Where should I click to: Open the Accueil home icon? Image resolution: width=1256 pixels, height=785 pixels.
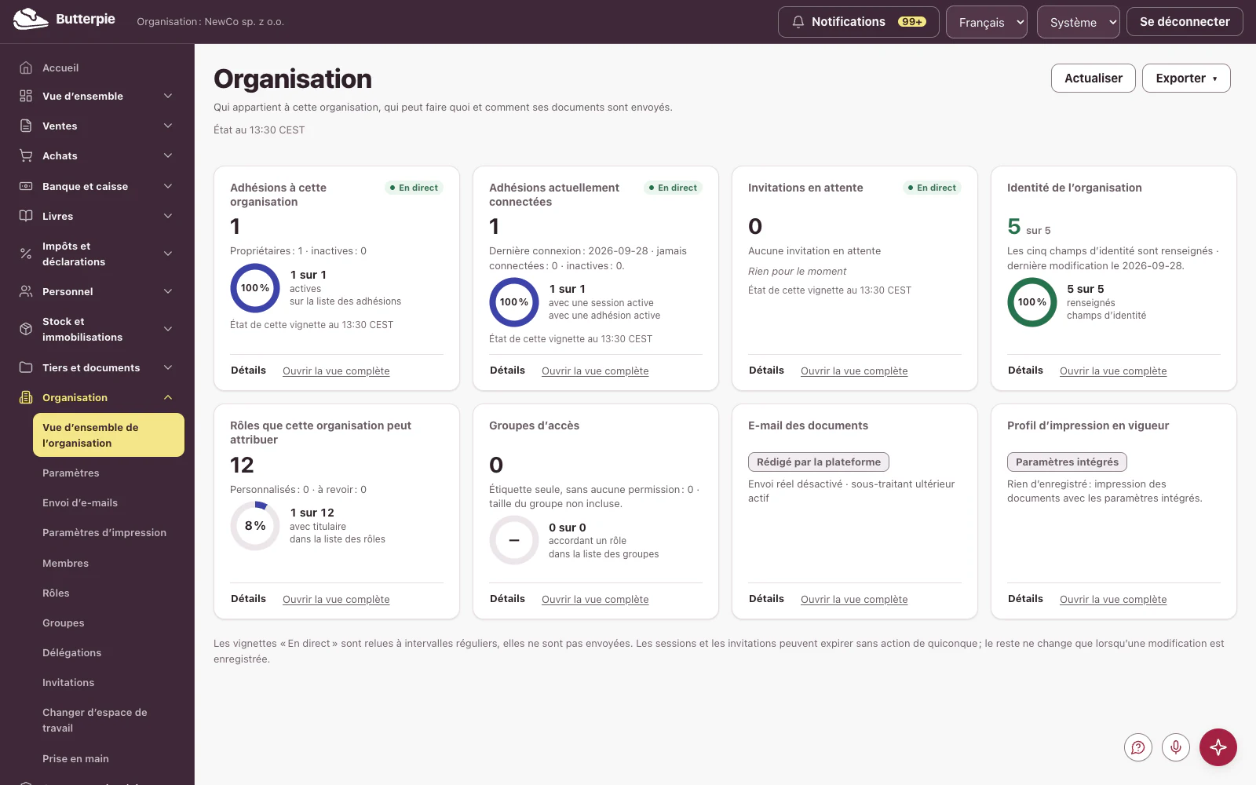(26, 68)
